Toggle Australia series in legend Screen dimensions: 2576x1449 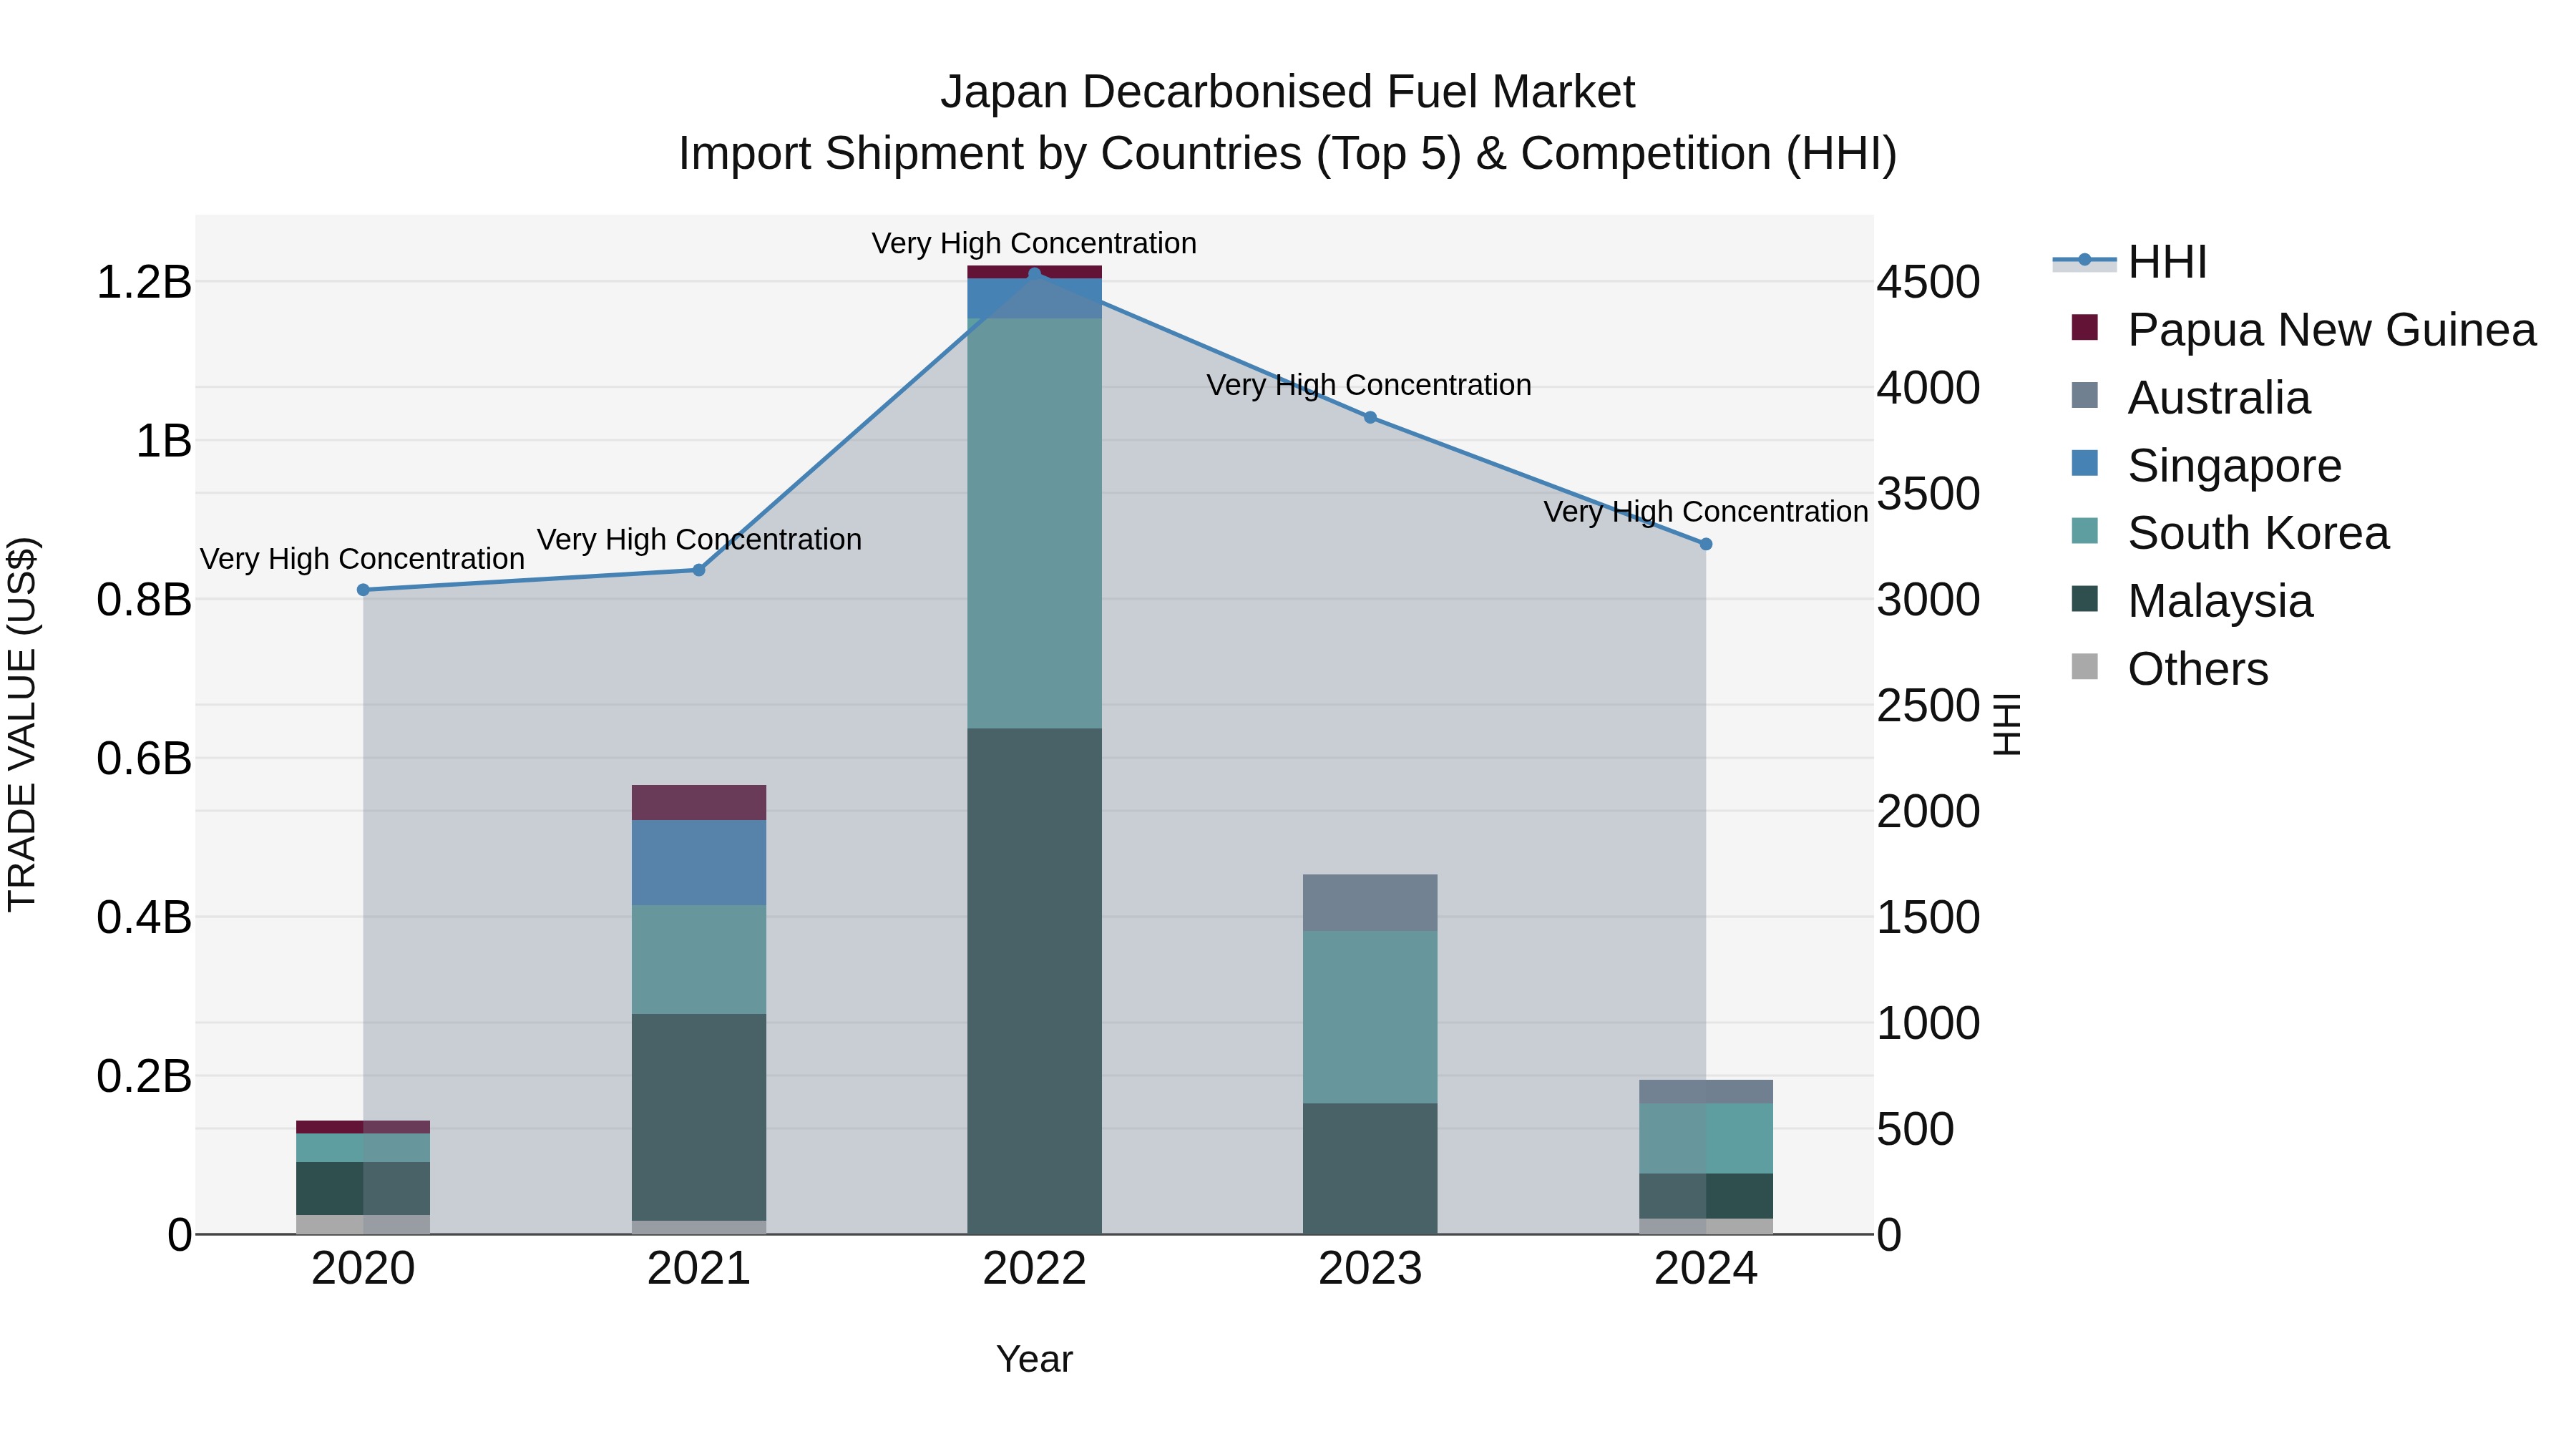tap(2218, 398)
